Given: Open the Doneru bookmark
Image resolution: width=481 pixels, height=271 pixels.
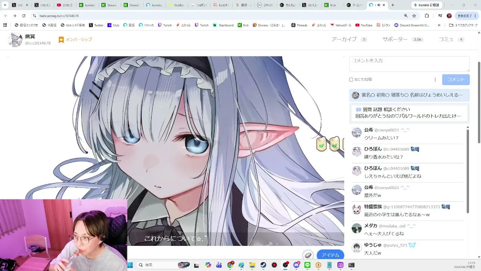Looking at the screenshot, I should click(x=269, y=25).
